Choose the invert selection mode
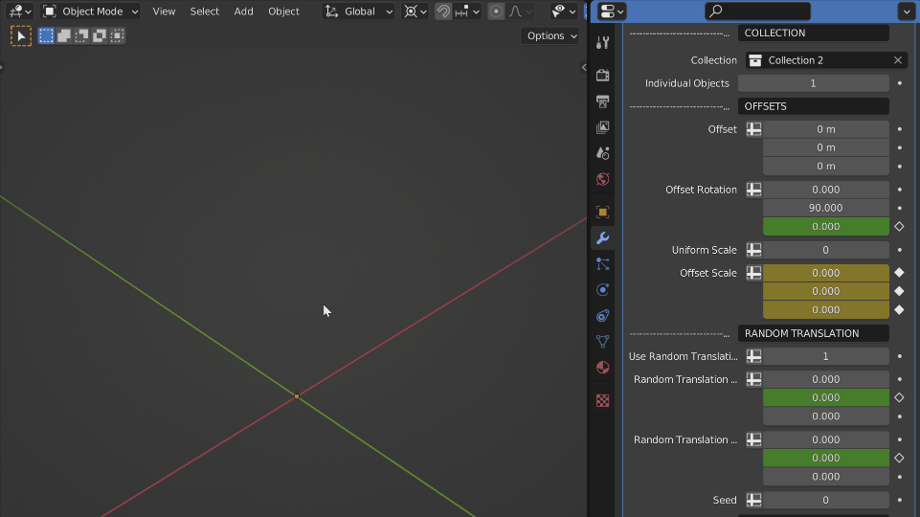The image size is (920, 517). [x=100, y=35]
